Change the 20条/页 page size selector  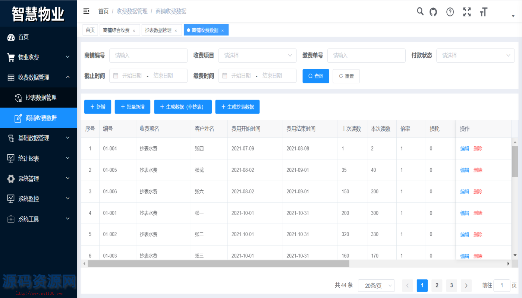click(376, 286)
